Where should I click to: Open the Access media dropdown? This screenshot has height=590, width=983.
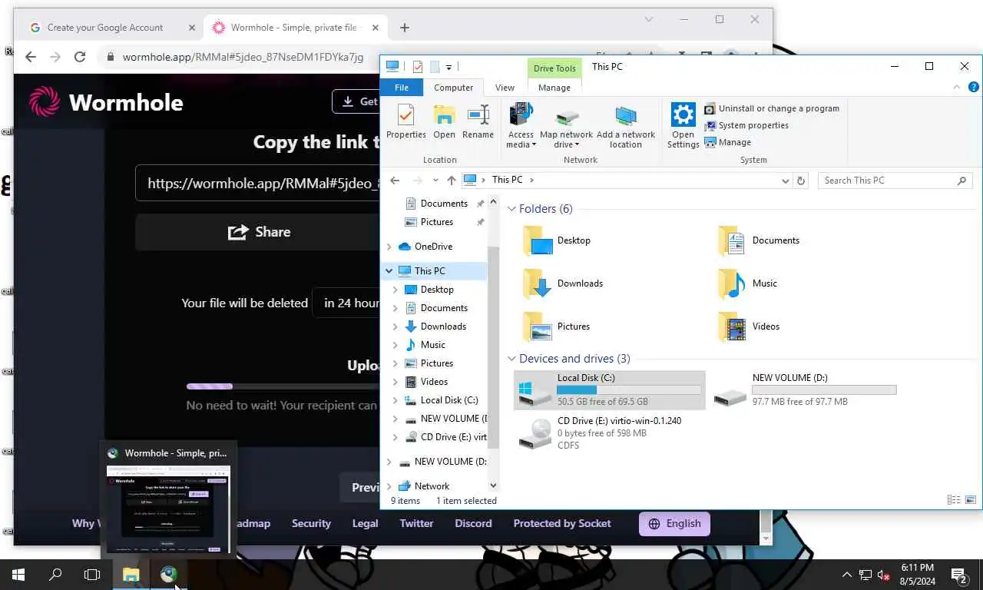tap(520, 126)
